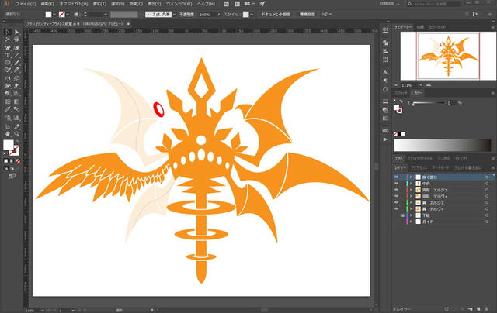497x313 pixels.
Task: Select the Shape Builder tool
Action: click(x=8, y=94)
